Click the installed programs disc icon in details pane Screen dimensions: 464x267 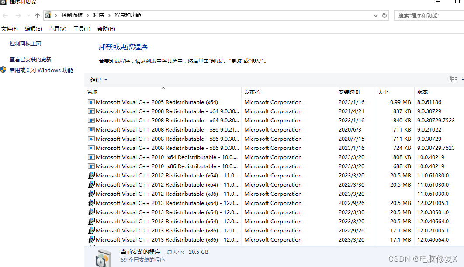(104, 258)
